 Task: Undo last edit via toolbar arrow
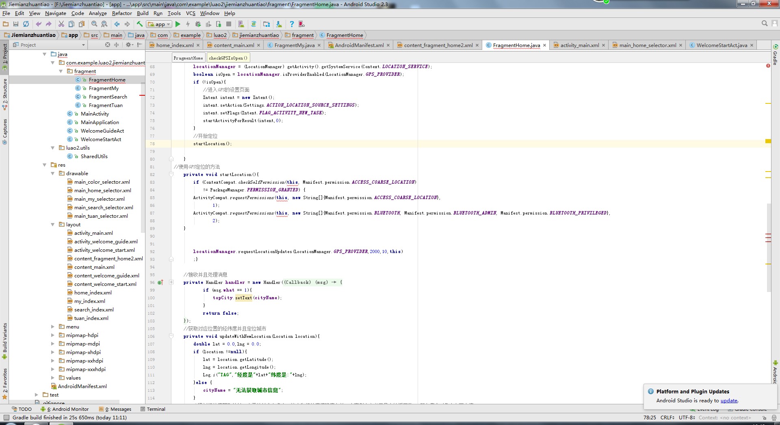(x=39, y=24)
